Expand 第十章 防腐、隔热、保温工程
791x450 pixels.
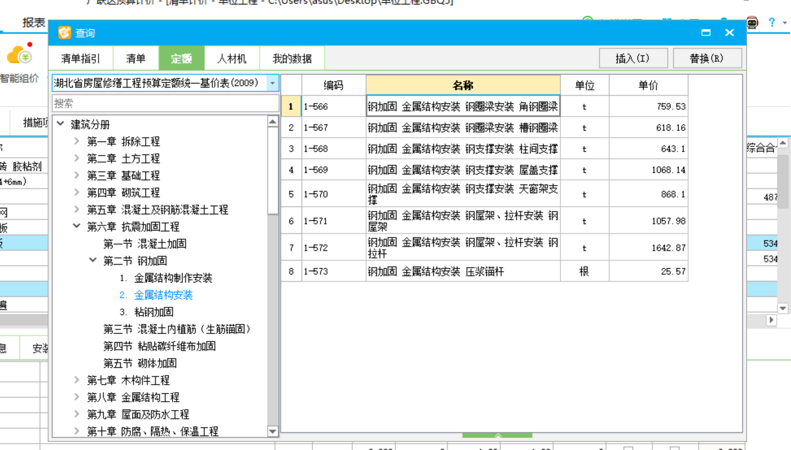76,431
